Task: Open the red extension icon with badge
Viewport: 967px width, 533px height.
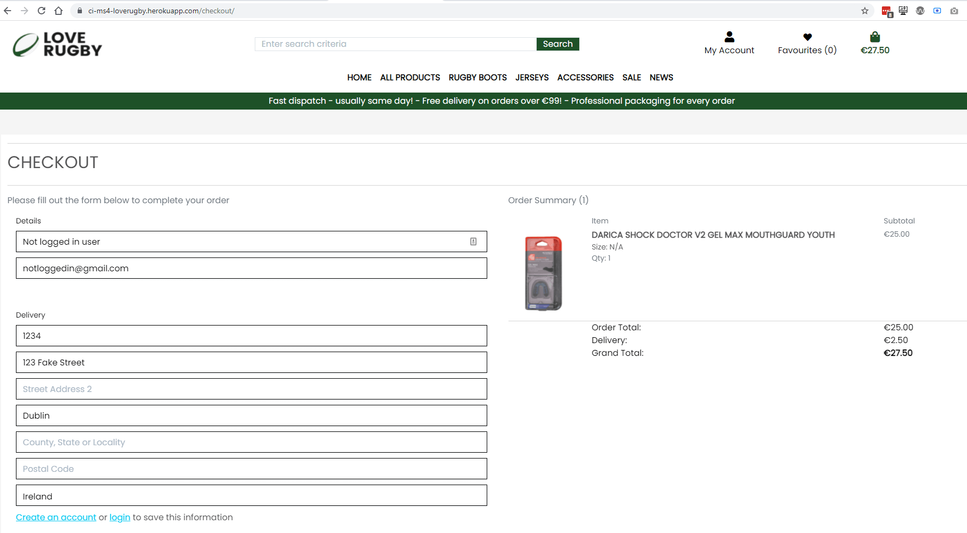Action: coord(887,11)
